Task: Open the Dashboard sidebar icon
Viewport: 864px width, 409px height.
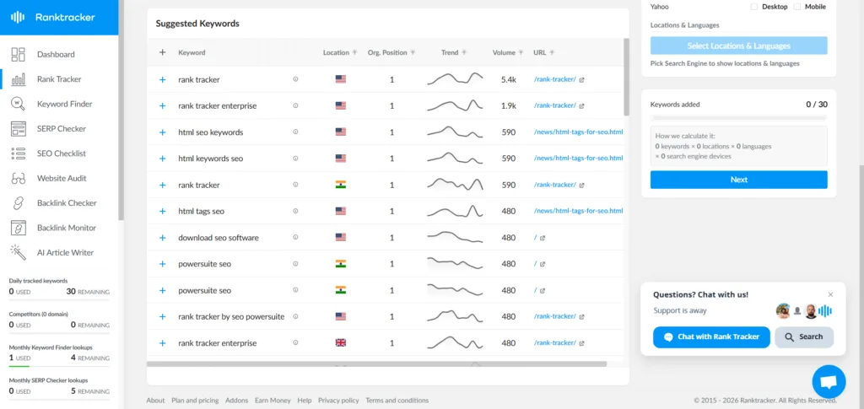Action: (x=19, y=55)
